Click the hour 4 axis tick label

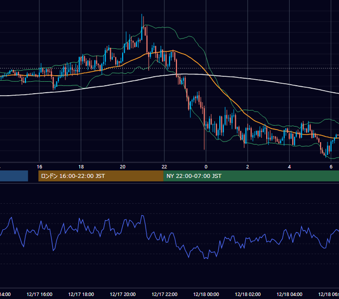pyautogui.click(x=289, y=167)
